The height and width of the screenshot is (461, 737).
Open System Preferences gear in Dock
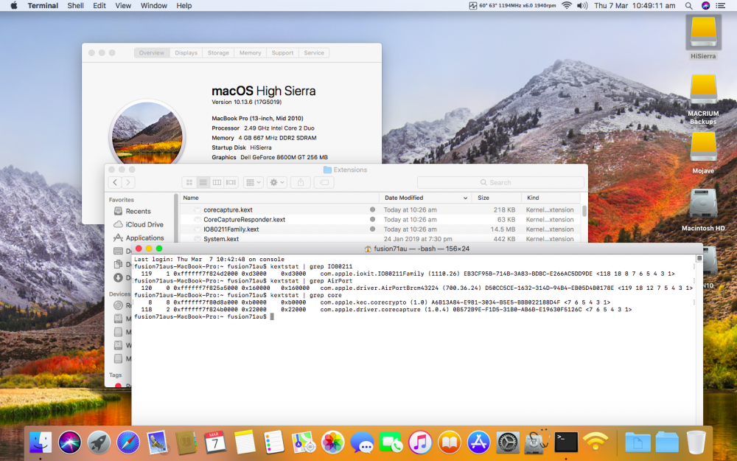pos(508,442)
